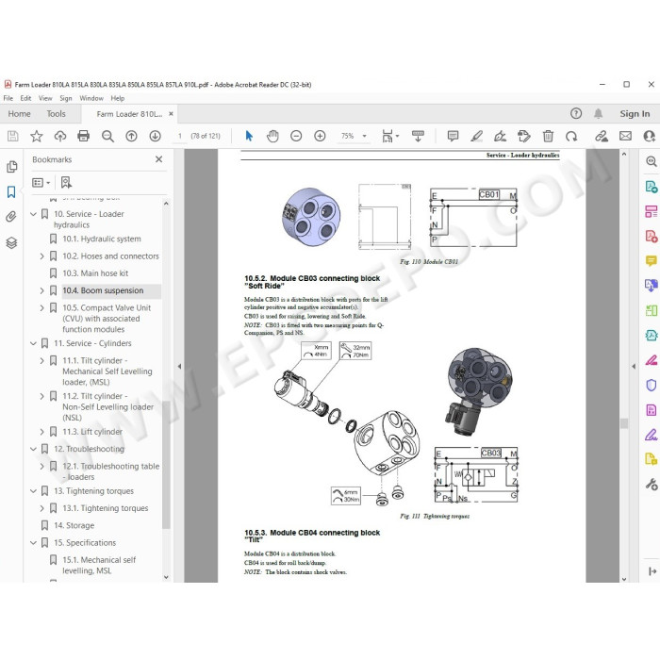Open More Tools wrench in right pane

point(651,485)
